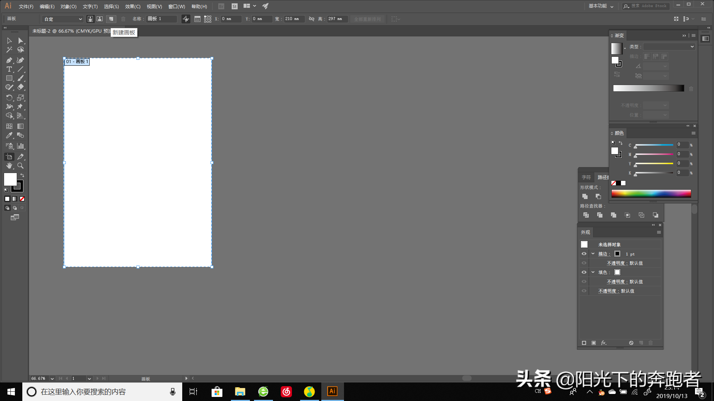Open the 窗口(W) menu

coord(177,6)
